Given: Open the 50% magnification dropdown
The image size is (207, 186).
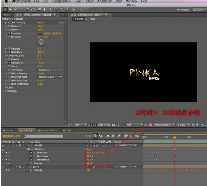Looking at the screenshot, I should (x=80, y=125).
